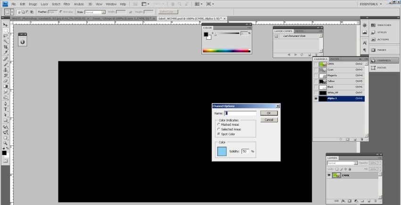The width and height of the screenshot is (401, 205).
Task: Select the Masked Areas radio button
Action: coord(218,124)
